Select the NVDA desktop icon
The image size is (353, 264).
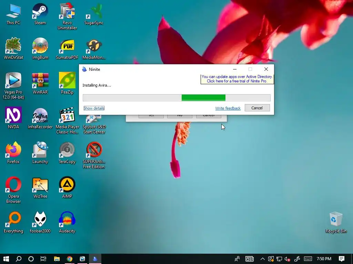[x=13, y=118]
